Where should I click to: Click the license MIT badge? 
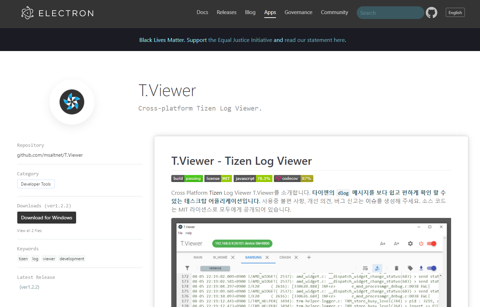click(x=218, y=178)
